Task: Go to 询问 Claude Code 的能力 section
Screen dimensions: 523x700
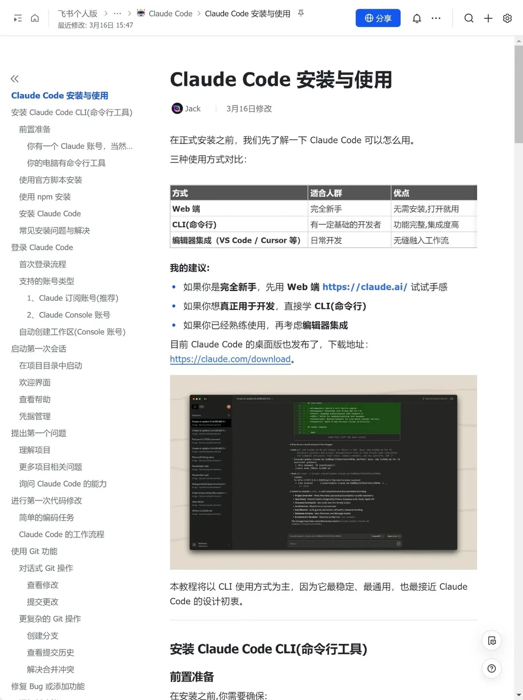Action: pyautogui.click(x=62, y=484)
